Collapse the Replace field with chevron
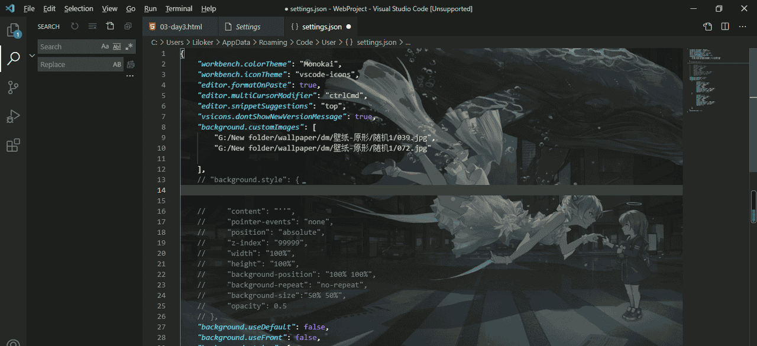757x346 pixels. [x=32, y=55]
